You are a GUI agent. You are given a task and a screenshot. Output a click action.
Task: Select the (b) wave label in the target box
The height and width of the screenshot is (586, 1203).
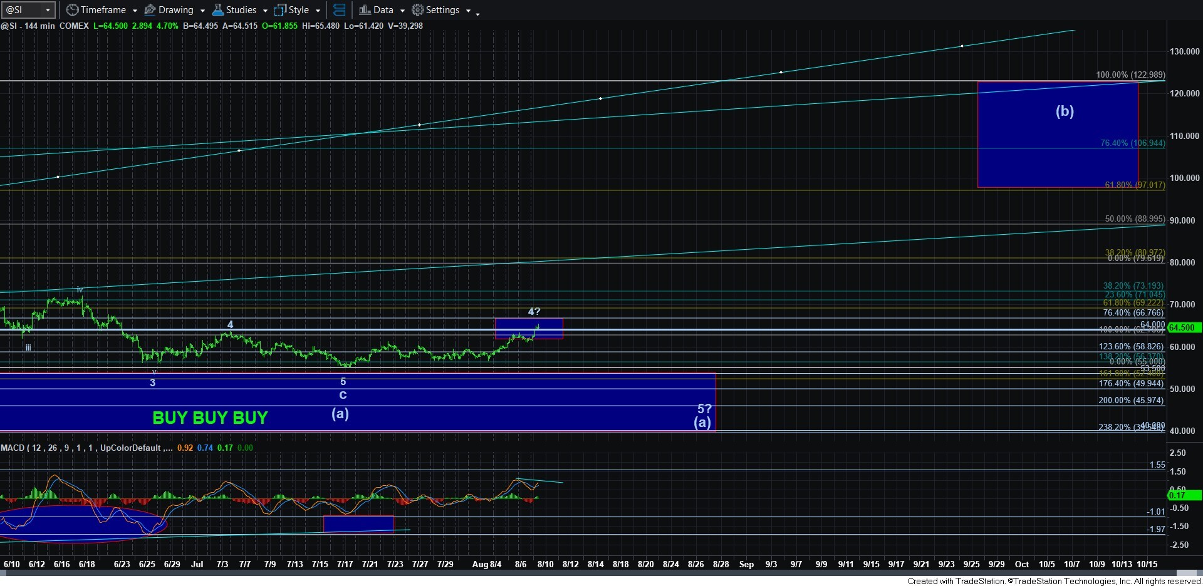tap(1065, 111)
